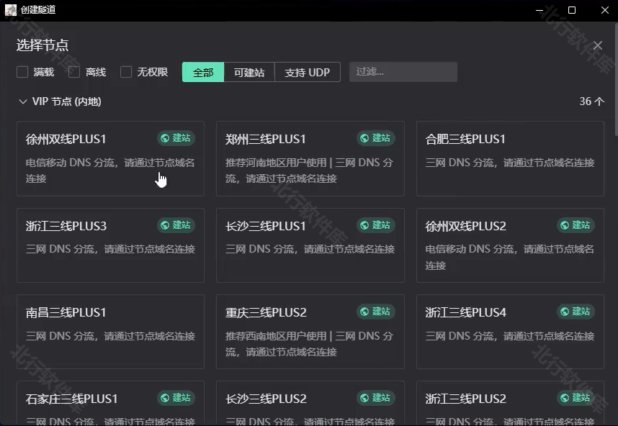The width and height of the screenshot is (618, 426).
Task: Select the 全部 filter tab
Action: (x=203, y=72)
